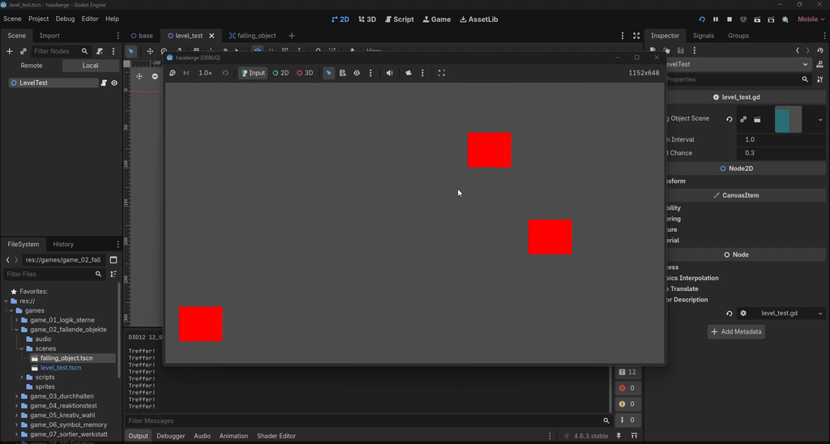
Task: Run the current scene clapperboard icon
Action: (758, 19)
